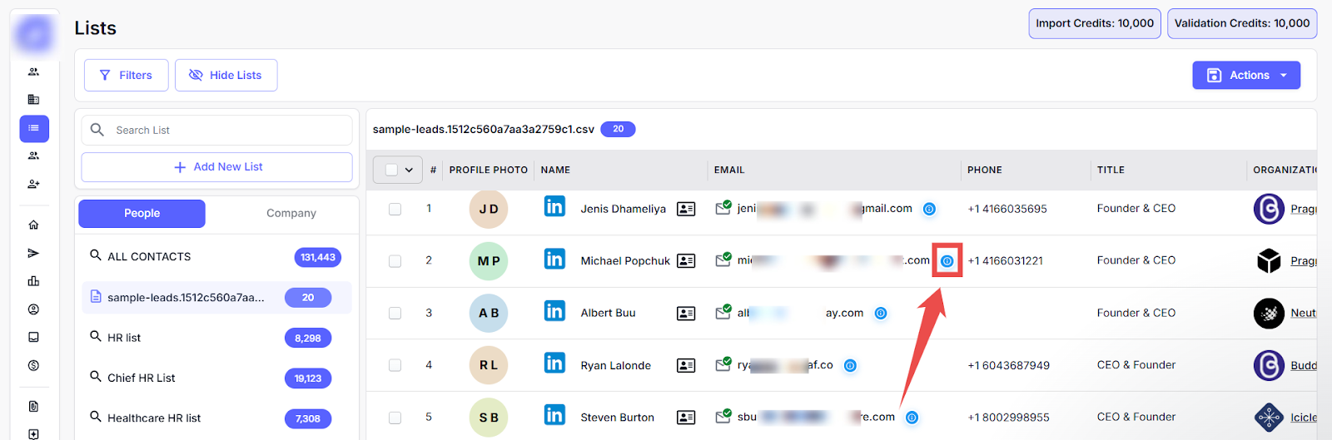Click dollar sign icon in sidebar
Viewport: 1332px width, 440px height.
click(33, 365)
